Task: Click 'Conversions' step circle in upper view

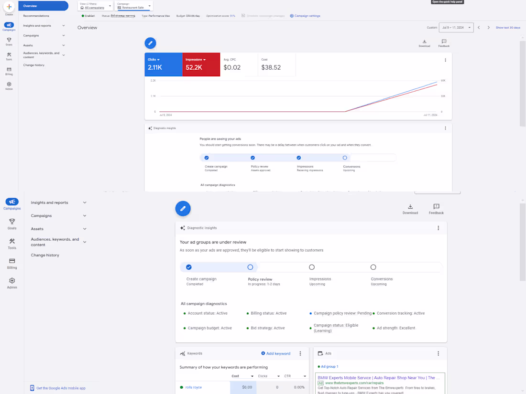Action: coord(345,158)
